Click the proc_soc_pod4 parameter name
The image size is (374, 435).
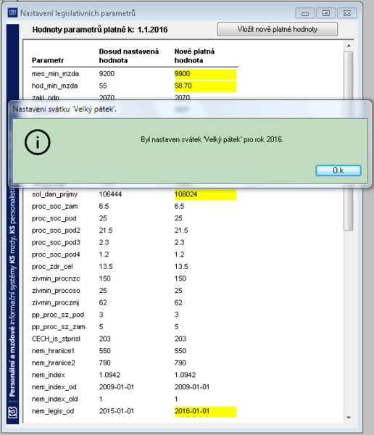click(56, 254)
